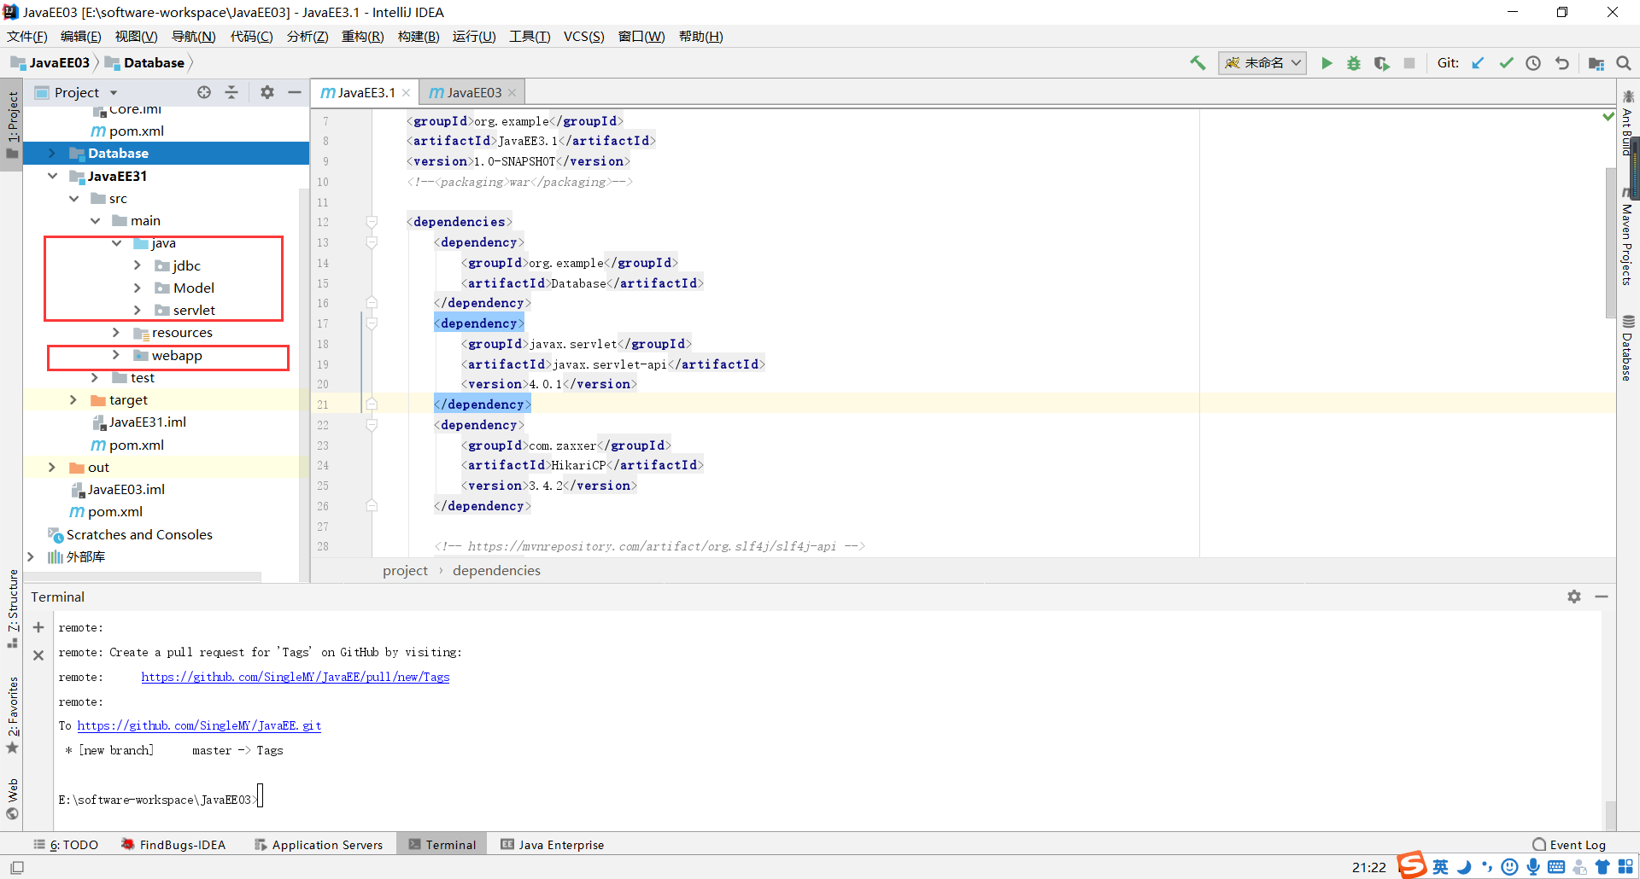Expand the target folder
The height and width of the screenshot is (879, 1640).
[x=73, y=399]
